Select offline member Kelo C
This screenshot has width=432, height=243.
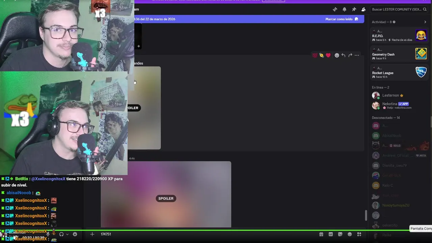(x=399, y=185)
